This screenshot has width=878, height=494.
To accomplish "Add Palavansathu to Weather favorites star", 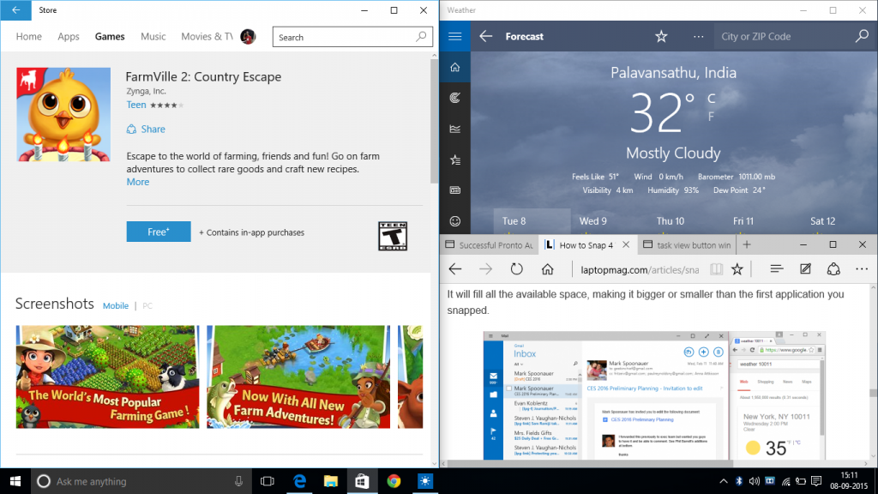I will pyautogui.click(x=661, y=36).
